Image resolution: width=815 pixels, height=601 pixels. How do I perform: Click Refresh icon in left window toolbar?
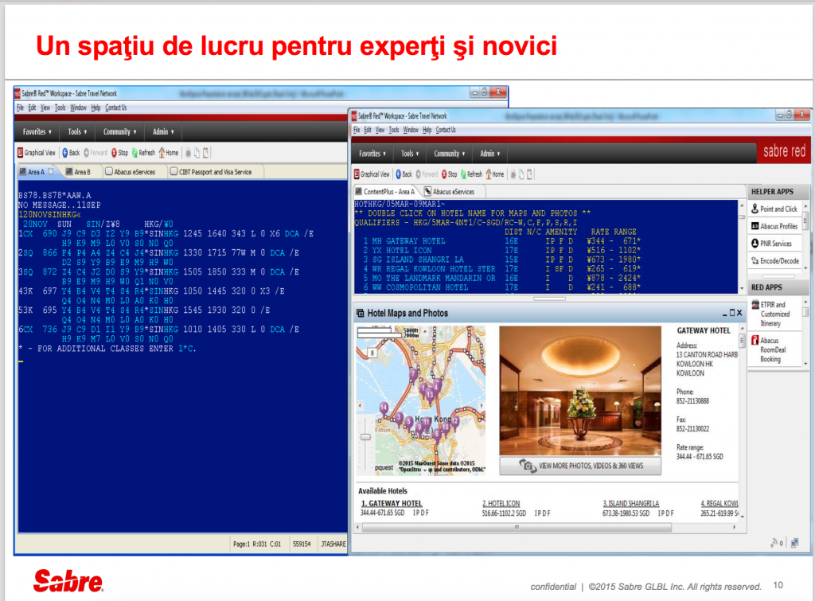pos(135,153)
